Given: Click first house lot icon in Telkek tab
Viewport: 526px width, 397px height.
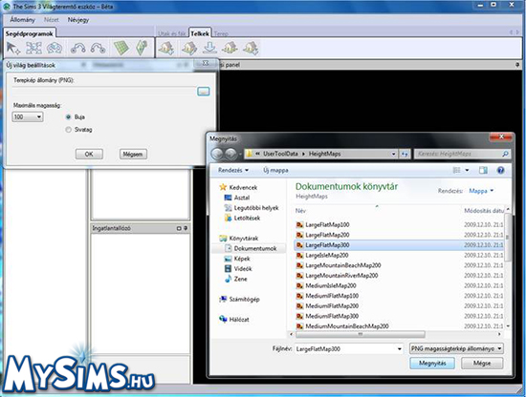Looking at the screenshot, I should coord(166,49).
